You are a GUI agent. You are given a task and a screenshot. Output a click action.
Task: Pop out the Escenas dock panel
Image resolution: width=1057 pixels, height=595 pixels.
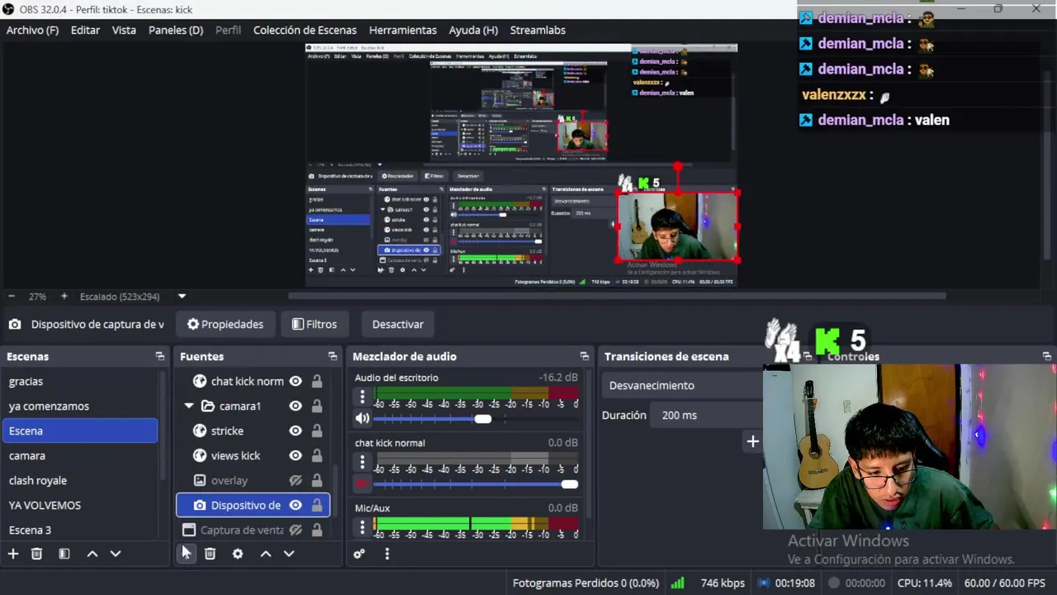(159, 356)
